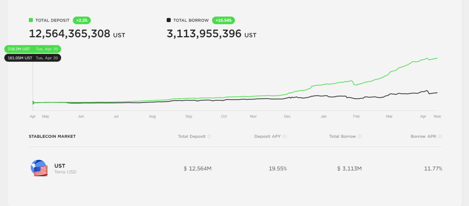Click the black Total Borrow legend square

tap(169, 20)
